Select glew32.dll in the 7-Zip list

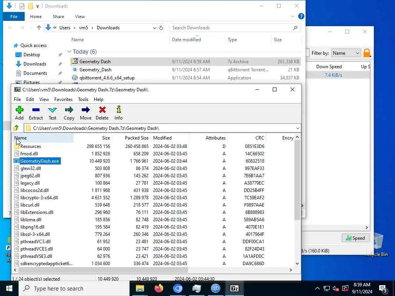click(30, 168)
